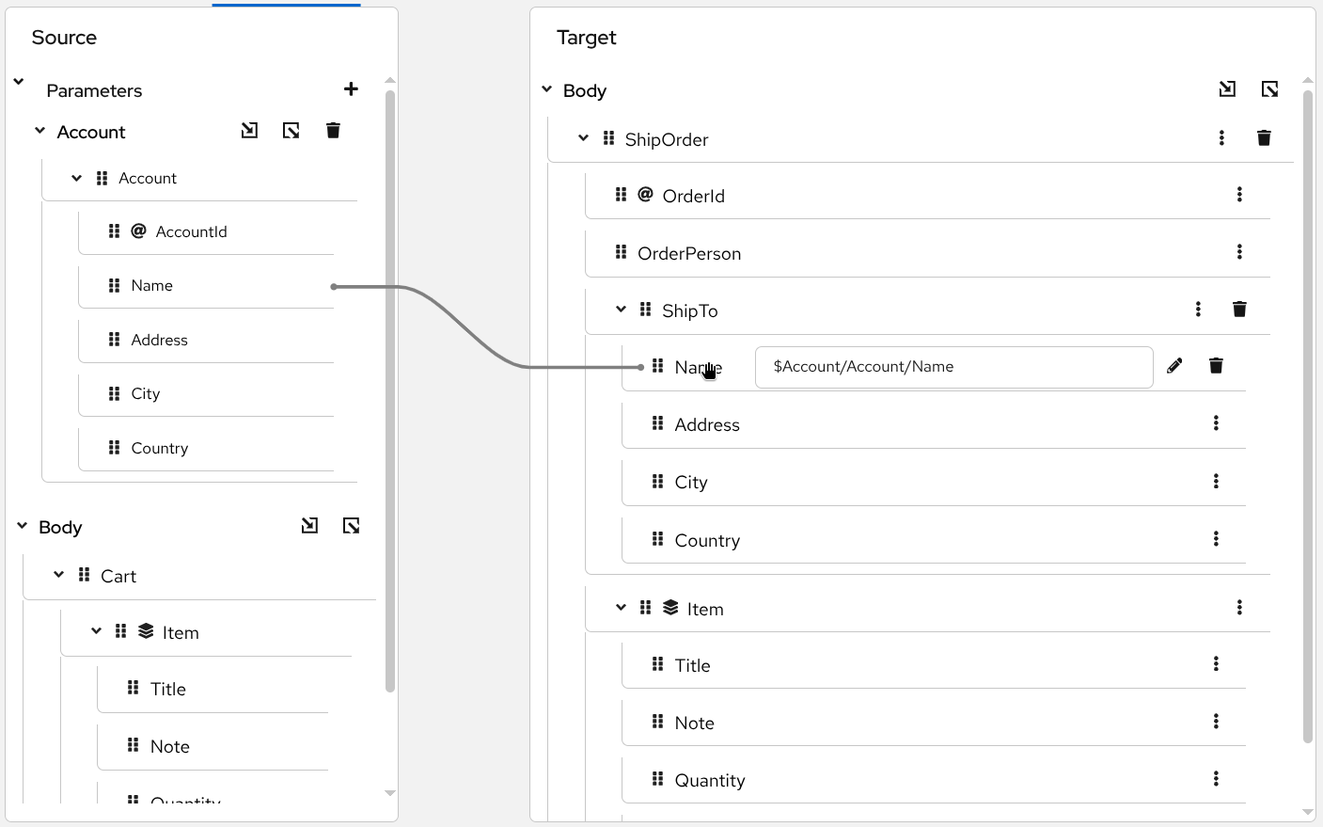The width and height of the screenshot is (1323, 827).
Task: Collapse the Target Body section
Action: click(546, 89)
